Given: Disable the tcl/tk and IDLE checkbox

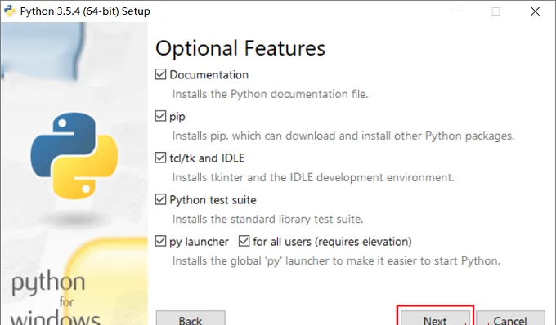Looking at the screenshot, I should [x=160, y=158].
